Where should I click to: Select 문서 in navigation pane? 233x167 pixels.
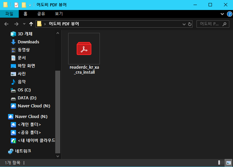tap(22, 58)
